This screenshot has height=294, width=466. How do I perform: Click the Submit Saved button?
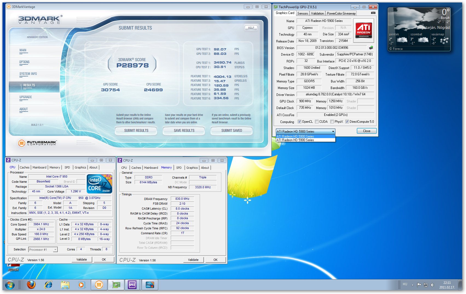(x=231, y=131)
